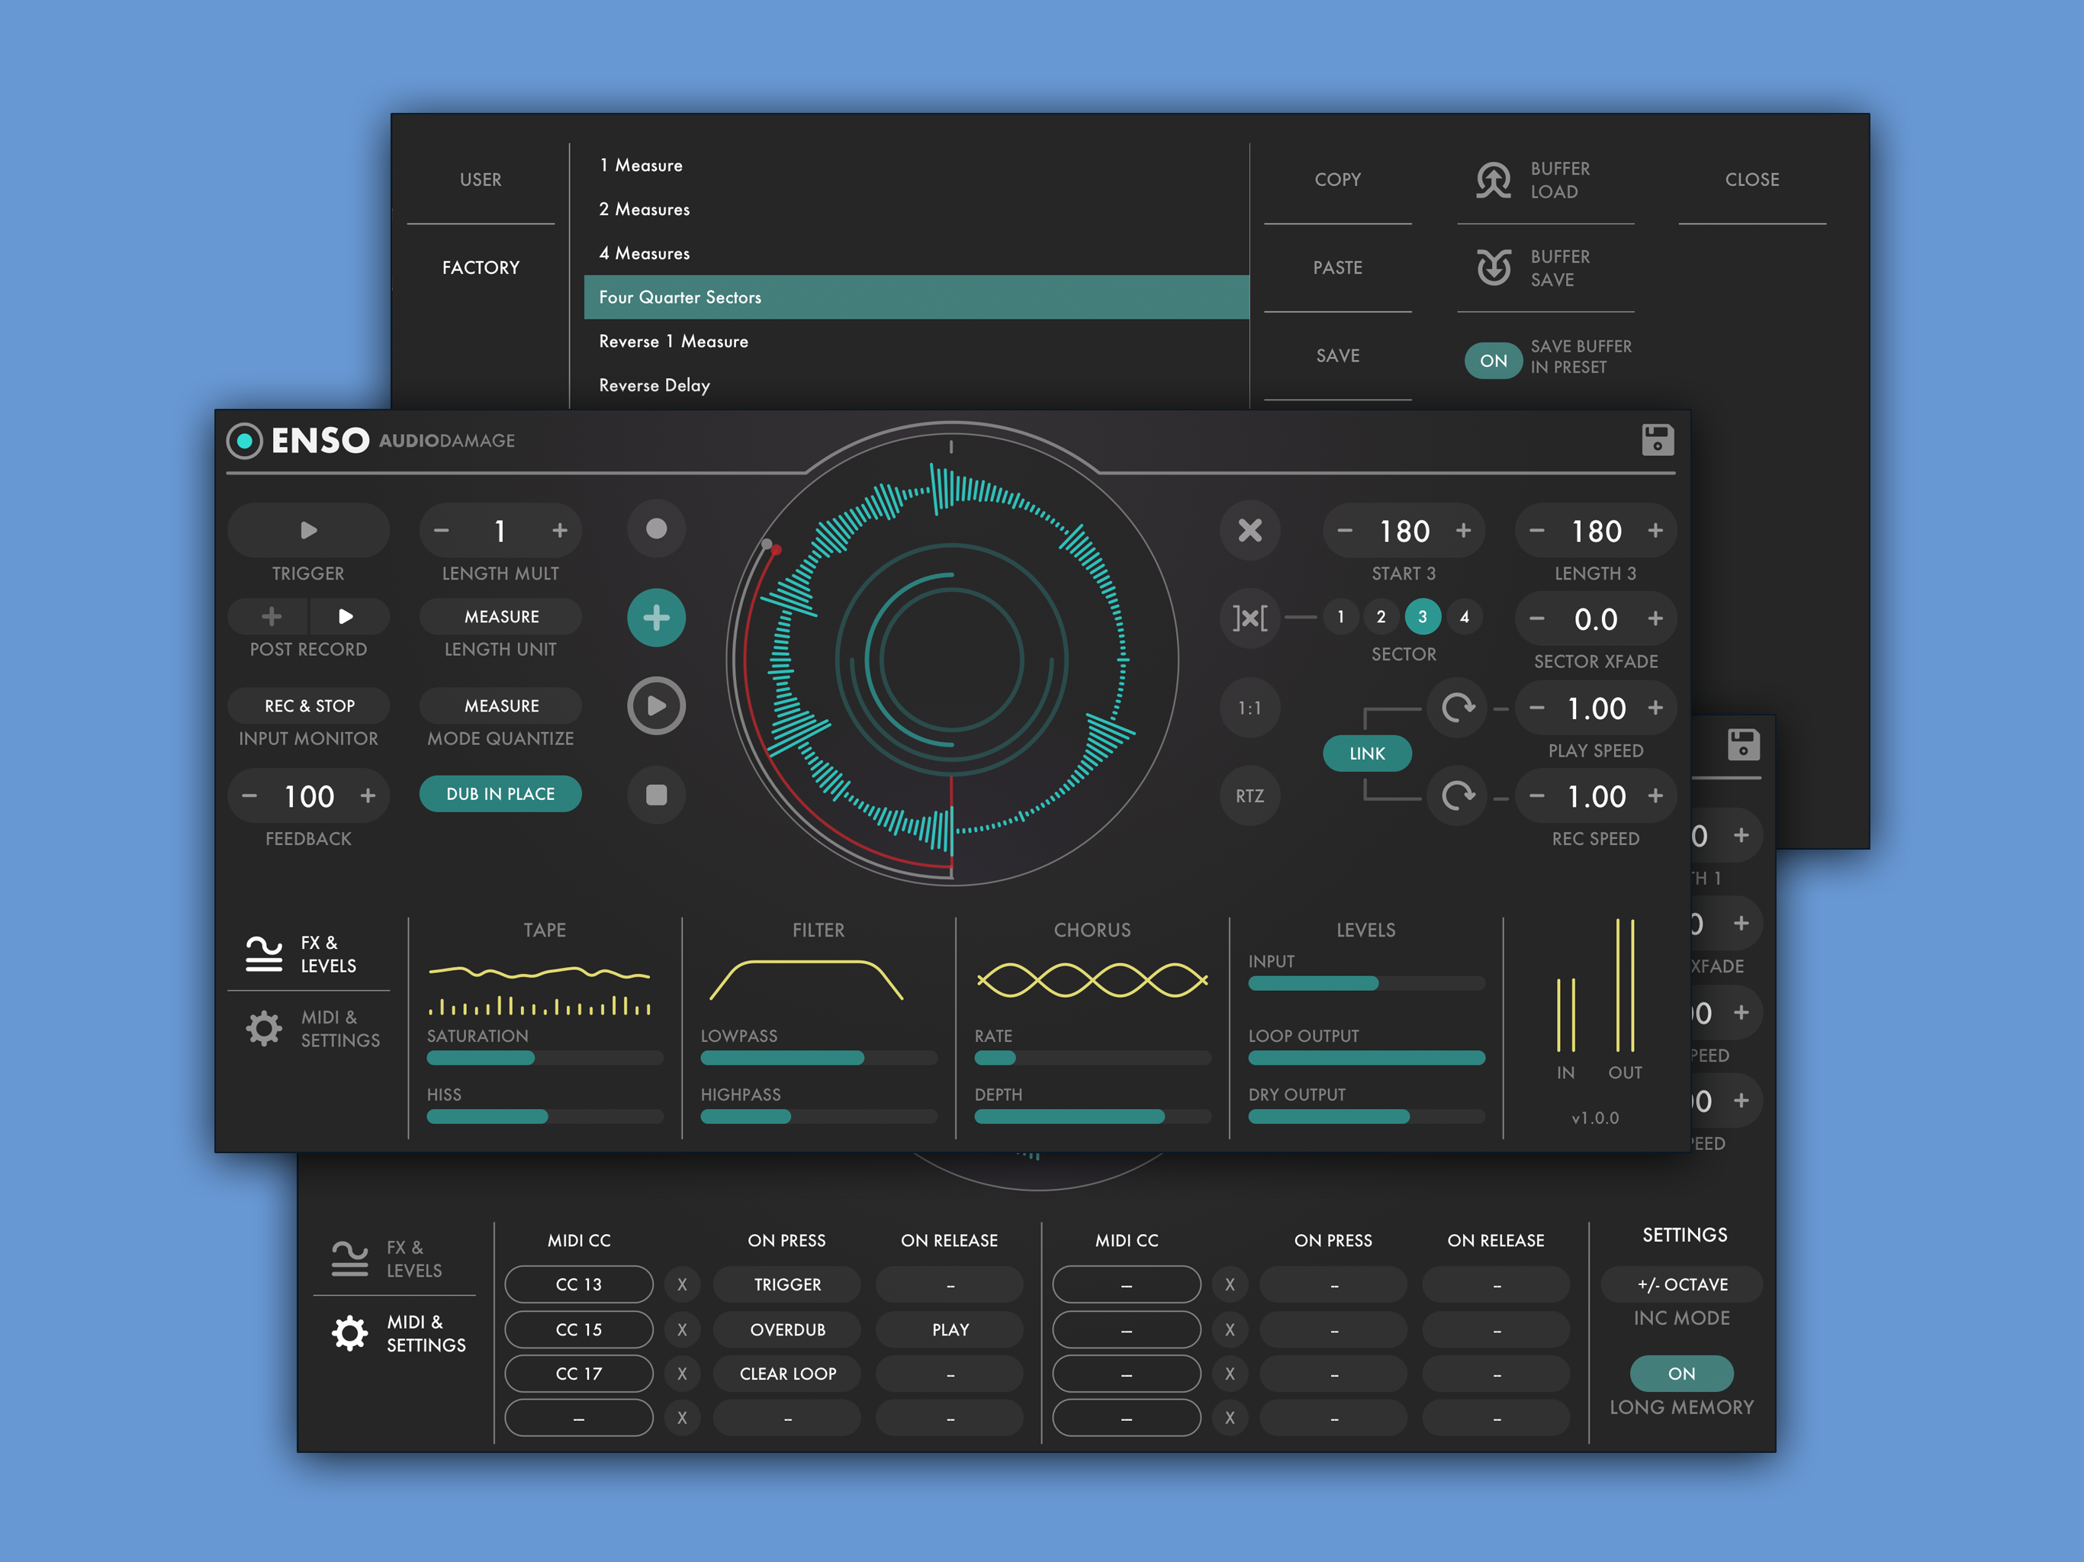Click the COPY preset button
The height and width of the screenshot is (1562, 2084).
(1337, 180)
